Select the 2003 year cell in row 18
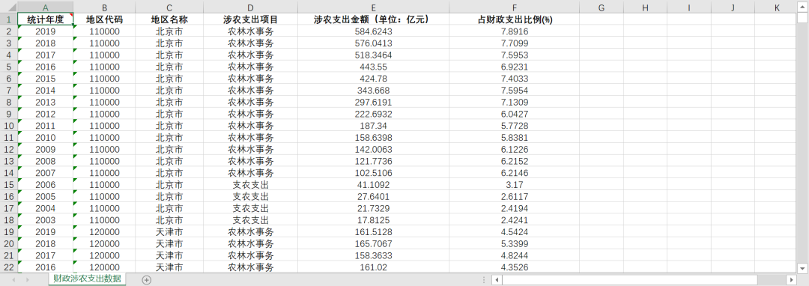Viewport: 809px width, 286px height. (46, 220)
